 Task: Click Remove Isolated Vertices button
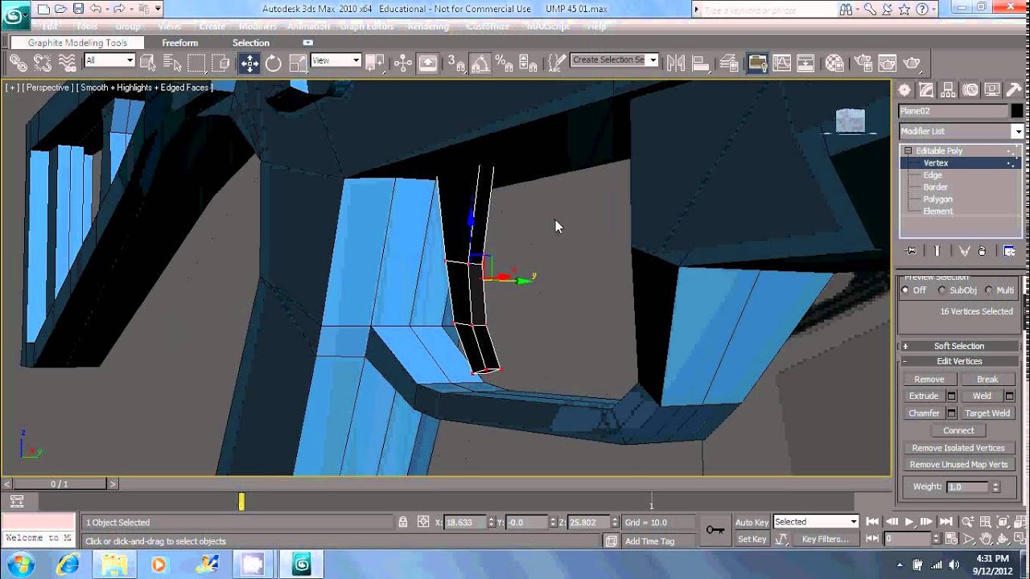pyautogui.click(x=958, y=448)
